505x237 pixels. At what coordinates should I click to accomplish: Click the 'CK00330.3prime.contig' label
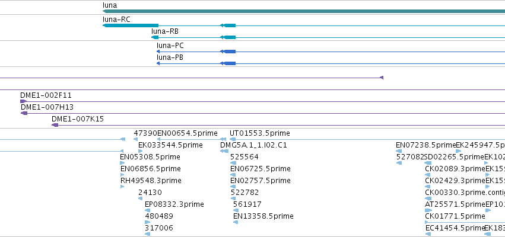tap(465, 193)
